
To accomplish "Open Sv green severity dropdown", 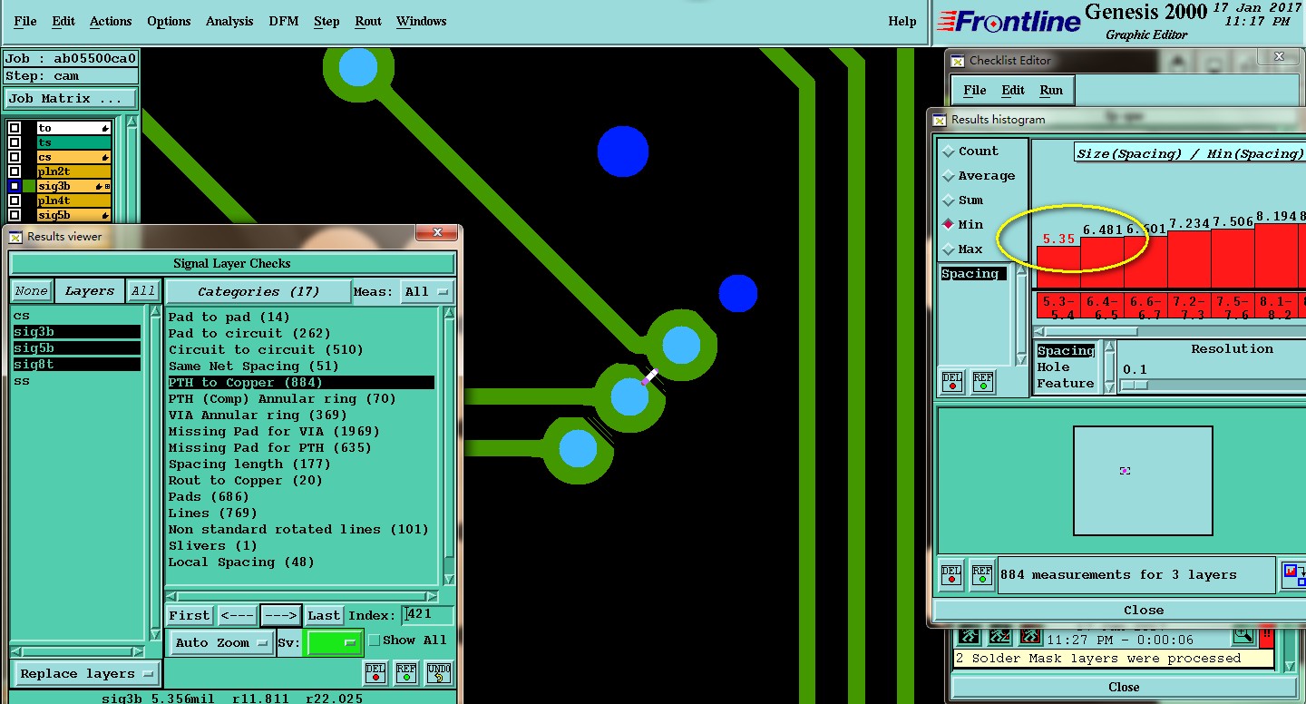I will click(334, 642).
